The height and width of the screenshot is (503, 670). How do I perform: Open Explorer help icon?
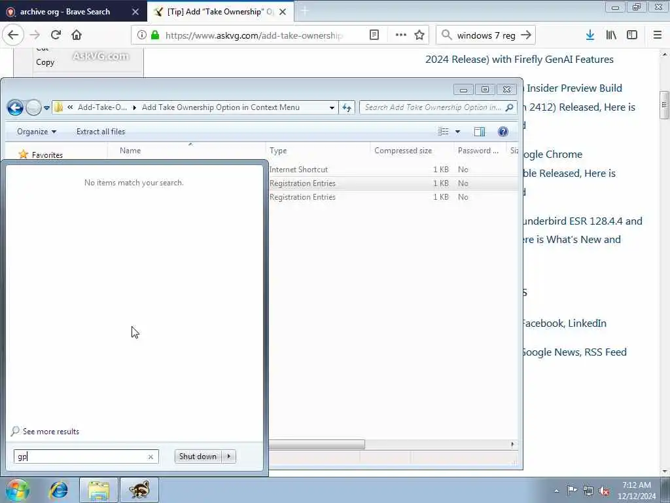(x=503, y=132)
